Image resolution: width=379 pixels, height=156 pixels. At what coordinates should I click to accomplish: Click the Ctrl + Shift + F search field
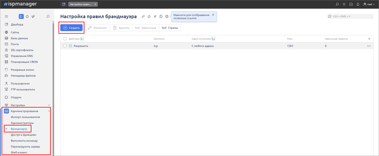tap(350, 16)
